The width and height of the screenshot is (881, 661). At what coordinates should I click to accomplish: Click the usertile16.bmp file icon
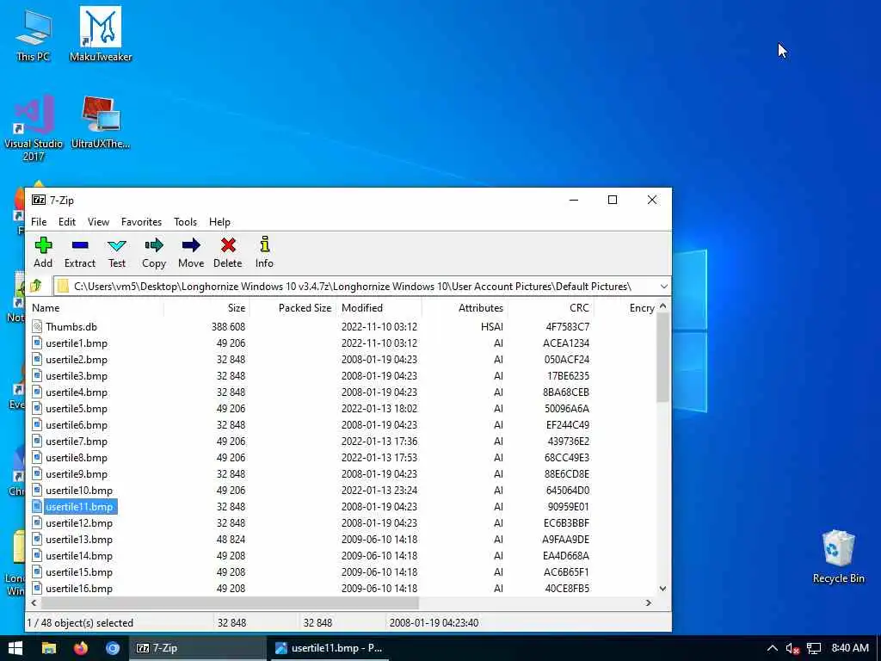click(x=37, y=589)
